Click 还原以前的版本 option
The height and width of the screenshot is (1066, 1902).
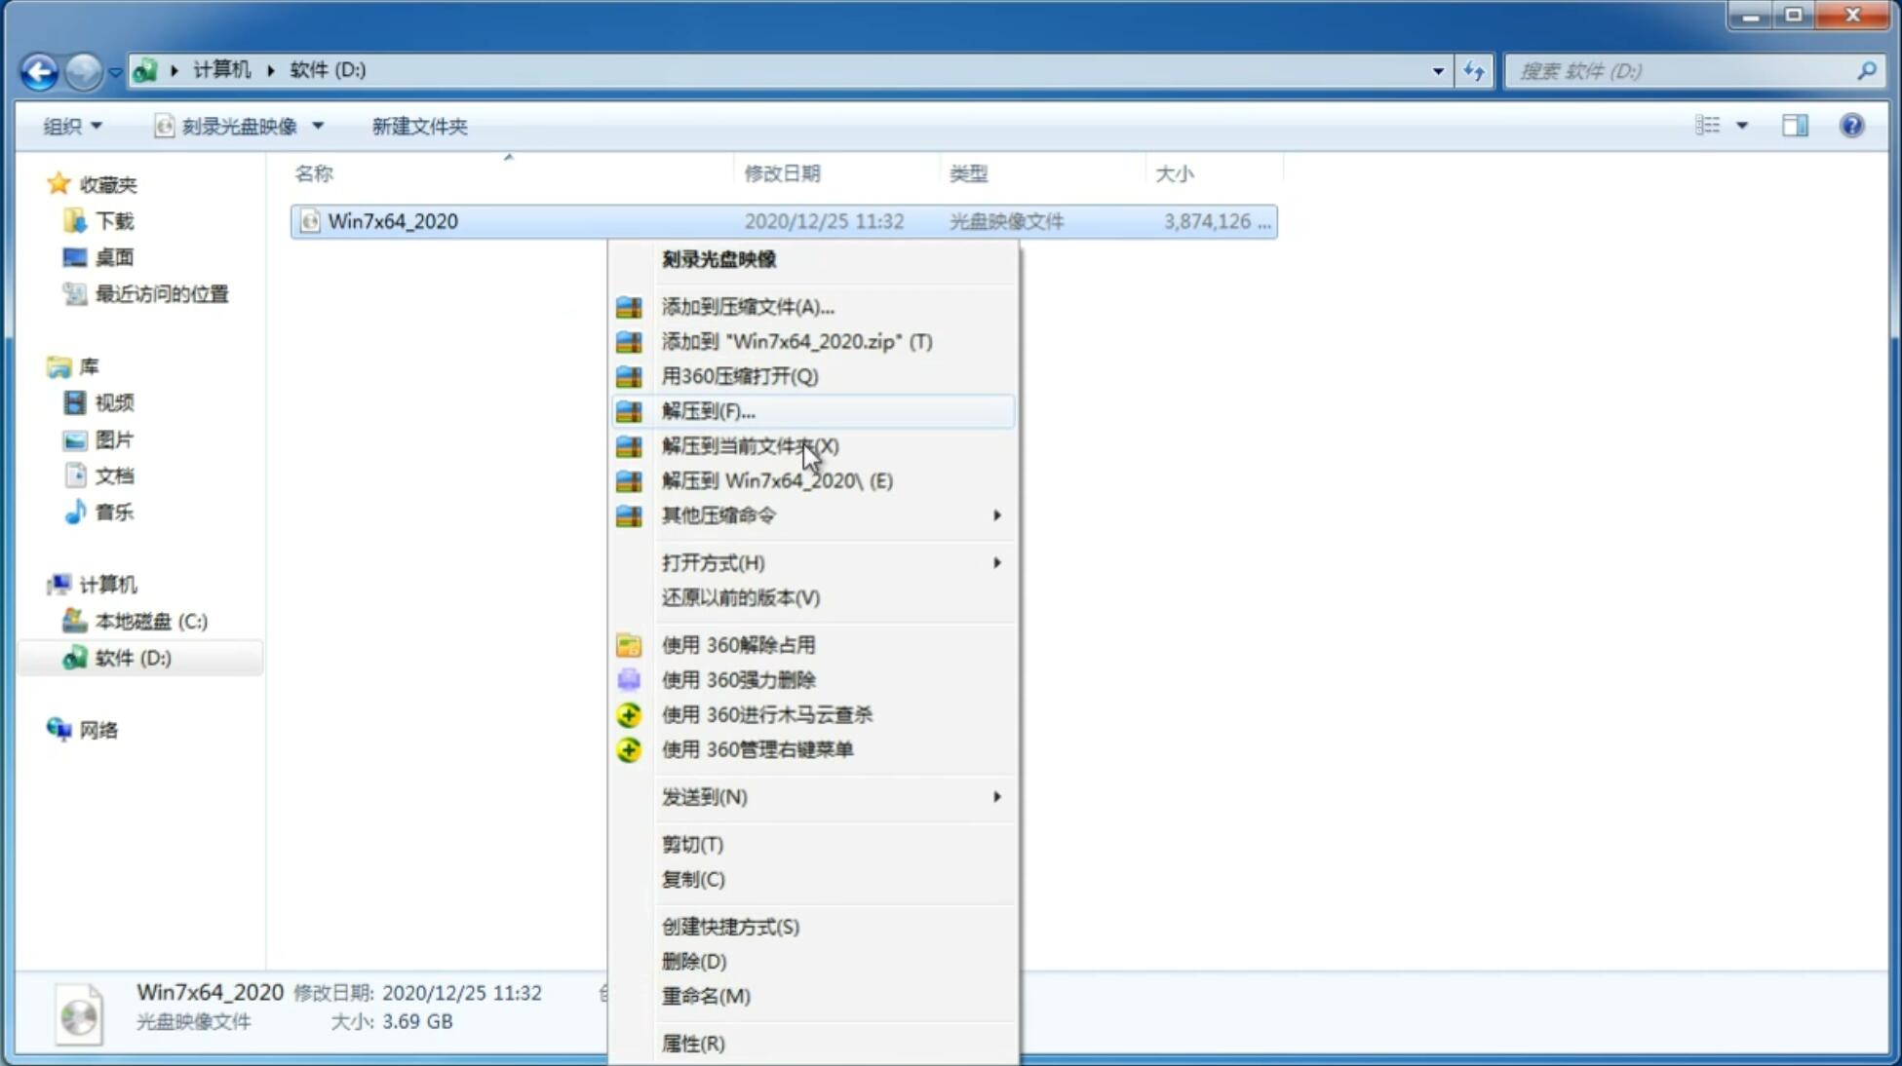pyautogui.click(x=741, y=597)
